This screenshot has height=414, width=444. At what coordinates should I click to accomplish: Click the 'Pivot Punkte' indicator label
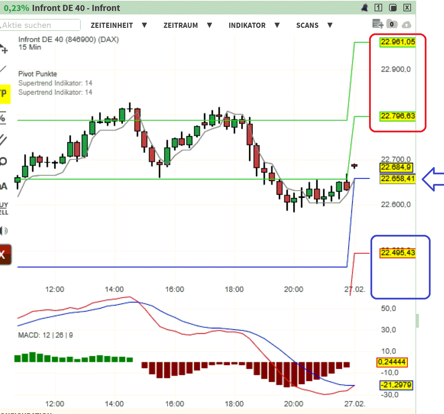(37, 74)
